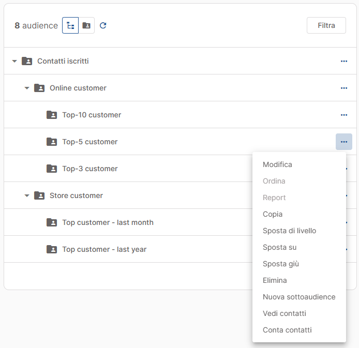Switch to tree view of audiences
Image resolution: width=359 pixels, height=348 pixels.
point(70,25)
